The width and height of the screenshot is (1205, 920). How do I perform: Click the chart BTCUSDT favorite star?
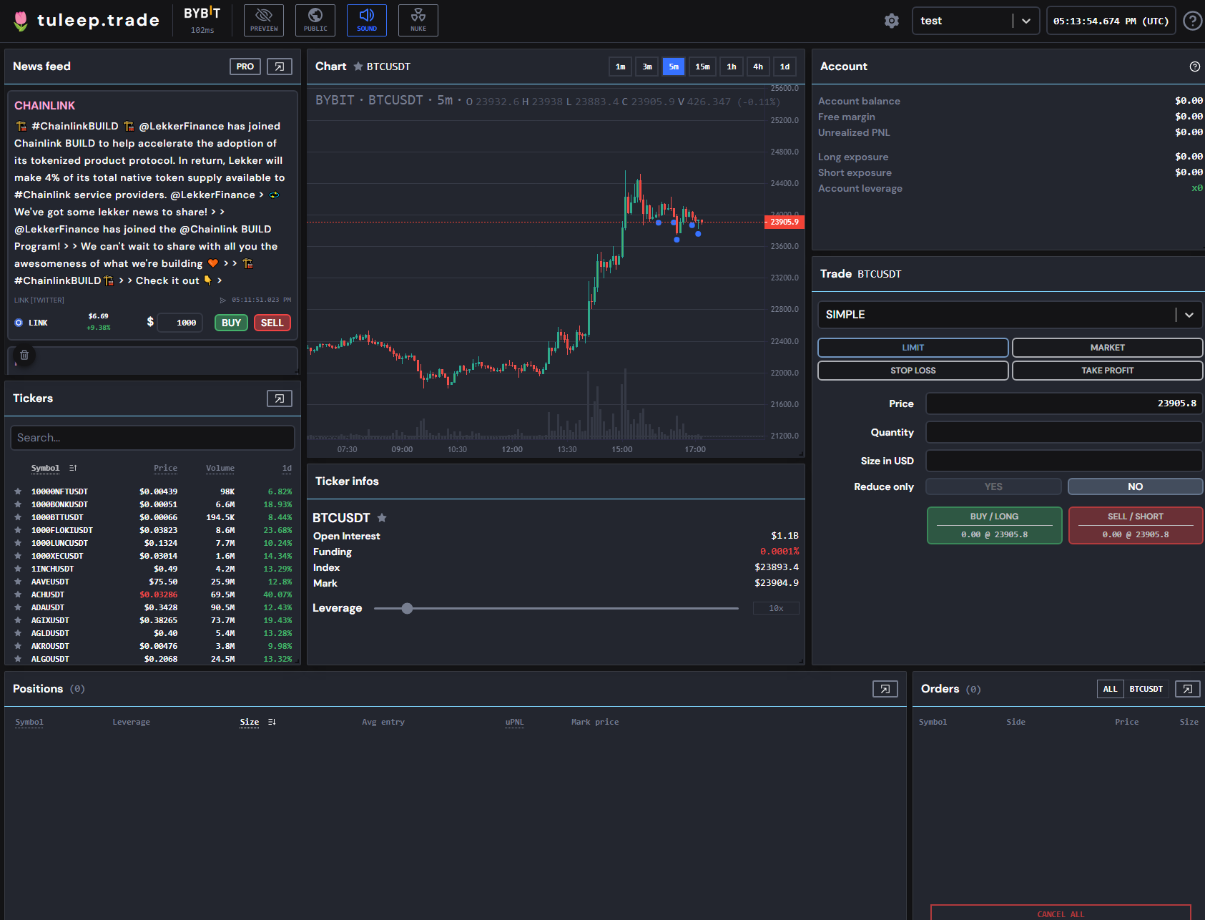tap(358, 67)
